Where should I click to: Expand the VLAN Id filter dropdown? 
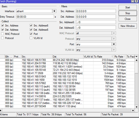tap(114, 50)
